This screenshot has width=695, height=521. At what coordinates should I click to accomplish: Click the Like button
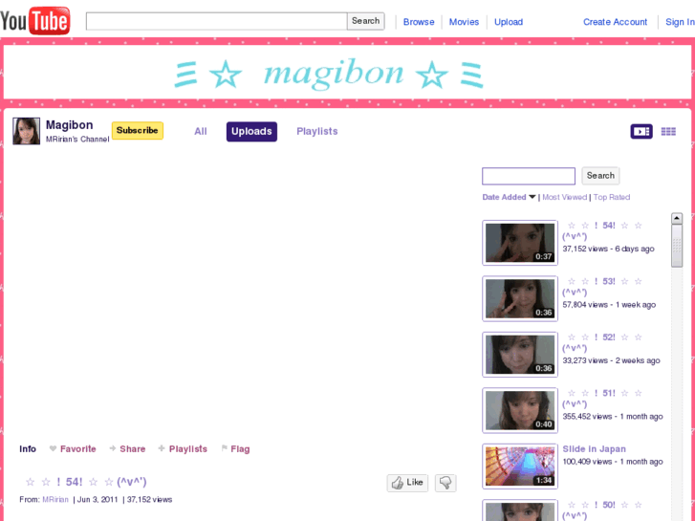click(407, 483)
